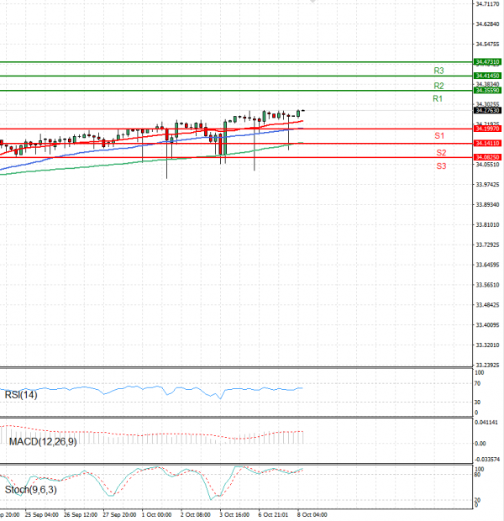Click the 3 Oct 16:00 time label
Image resolution: width=504 pixels, height=521 pixels.
[x=234, y=515]
